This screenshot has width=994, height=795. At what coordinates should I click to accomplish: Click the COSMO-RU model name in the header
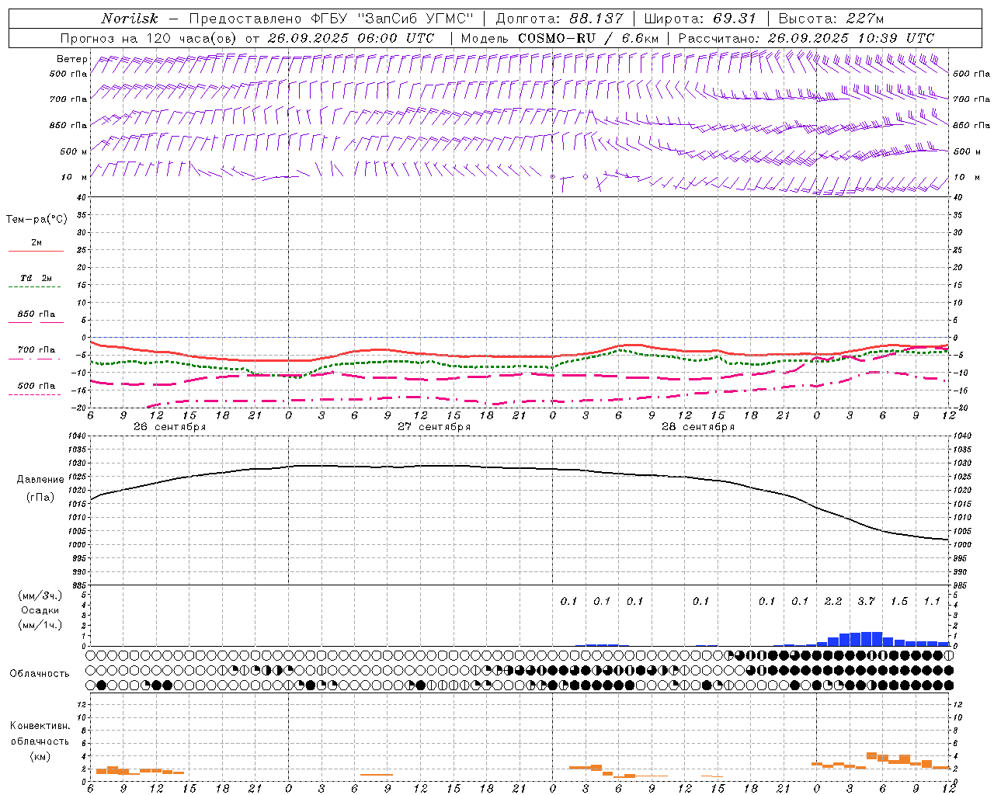(x=556, y=38)
